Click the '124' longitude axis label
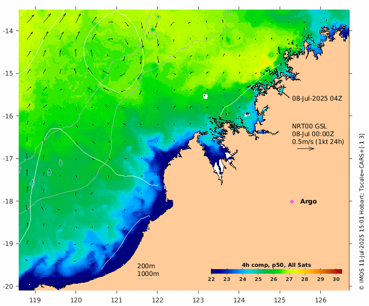This screenshot has width=369, height=306. tap(239, 300)
